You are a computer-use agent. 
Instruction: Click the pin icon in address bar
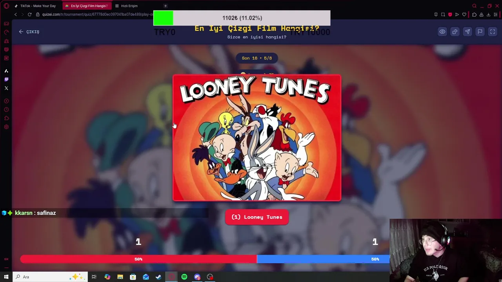pos(436,14)
